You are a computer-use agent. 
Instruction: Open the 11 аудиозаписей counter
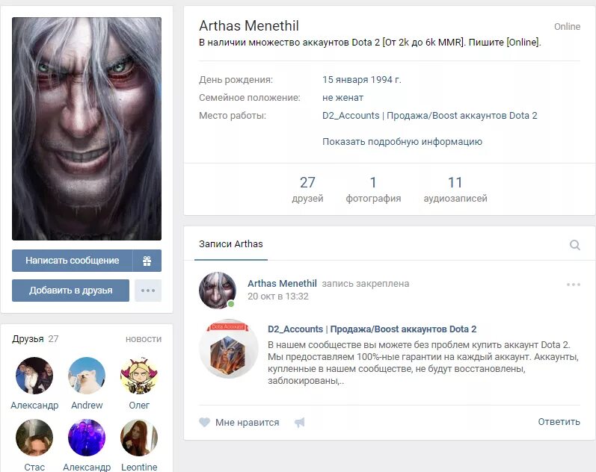pyautogui.click(x=455, y=190)
